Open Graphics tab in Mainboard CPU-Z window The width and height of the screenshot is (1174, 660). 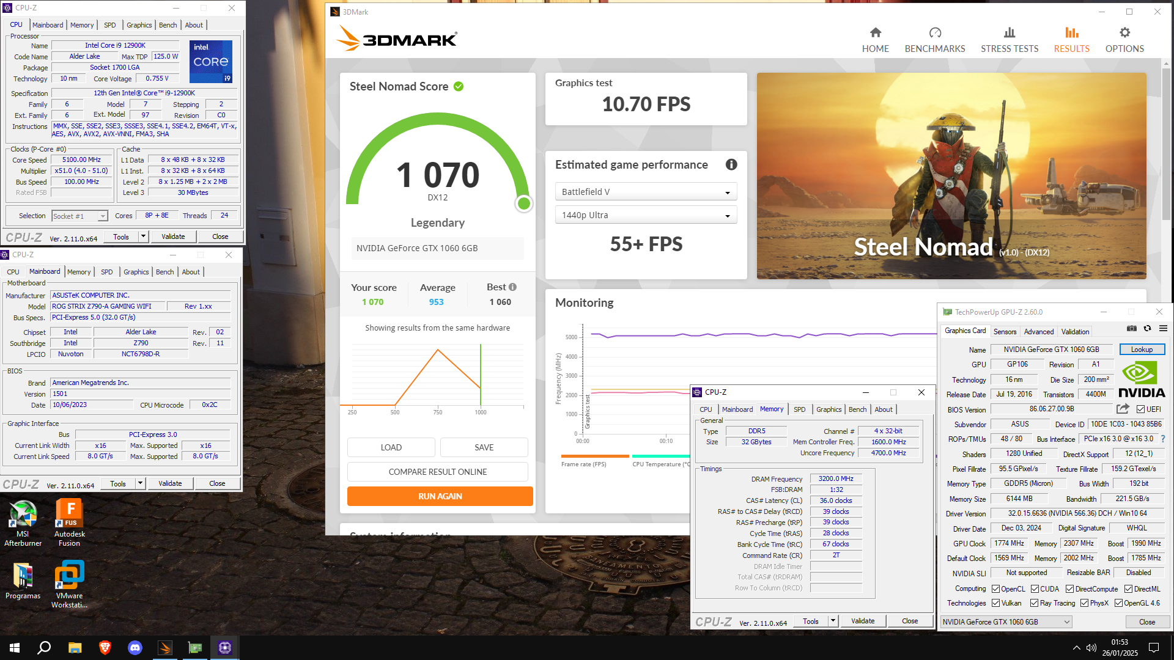tap(136, 272)
